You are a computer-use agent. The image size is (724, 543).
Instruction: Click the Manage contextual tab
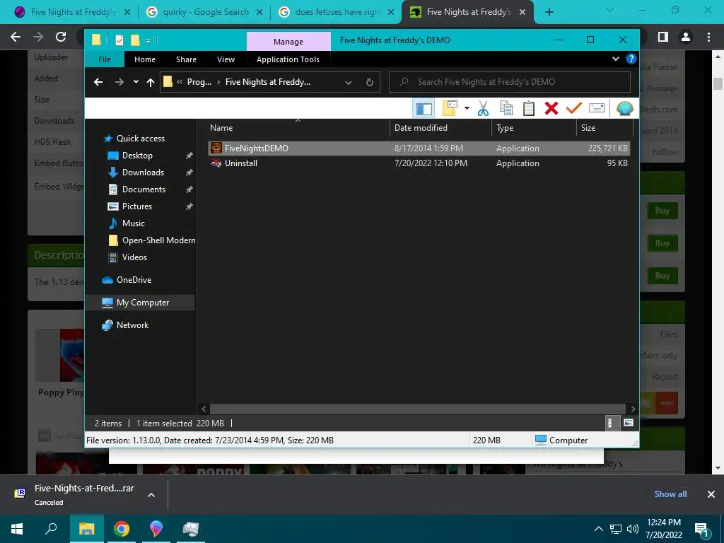(288, 42)
